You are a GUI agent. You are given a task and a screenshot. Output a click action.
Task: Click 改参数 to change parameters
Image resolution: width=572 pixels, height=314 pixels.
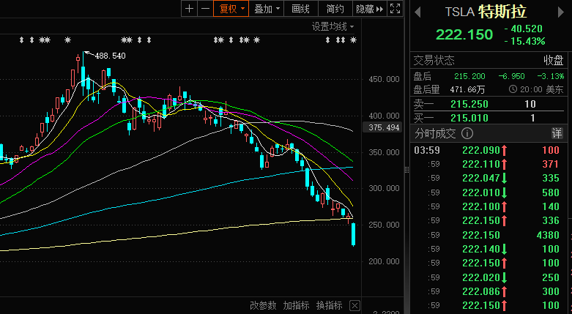[x=263, y=305]
